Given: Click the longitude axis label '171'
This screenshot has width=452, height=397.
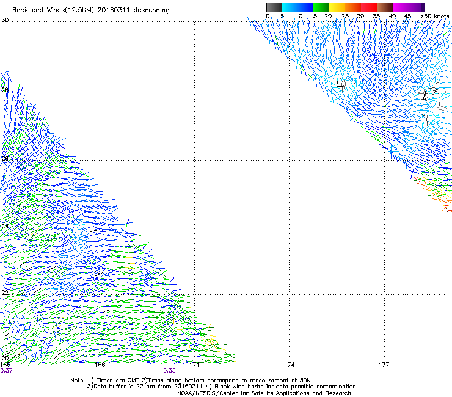Looking at the screenshot, I should coord(195,365).
